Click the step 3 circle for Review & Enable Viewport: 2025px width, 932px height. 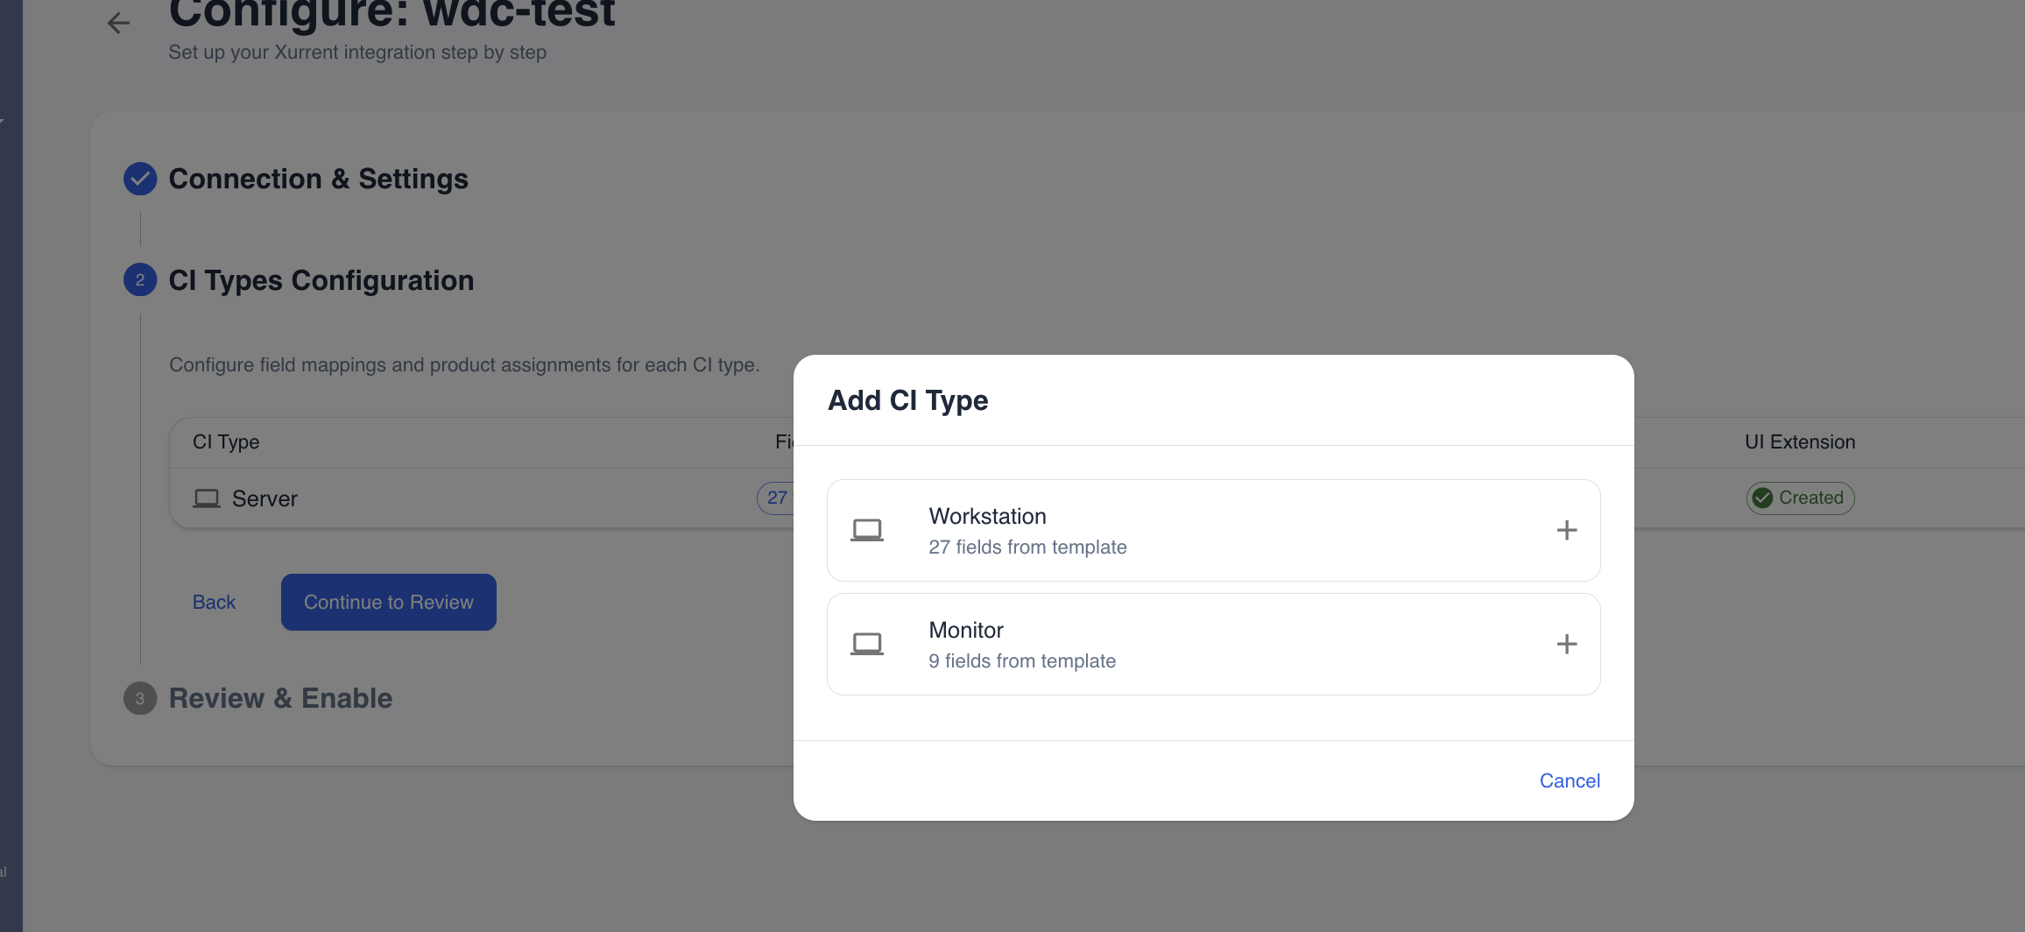pyautogui.click(x=139, y=698)
